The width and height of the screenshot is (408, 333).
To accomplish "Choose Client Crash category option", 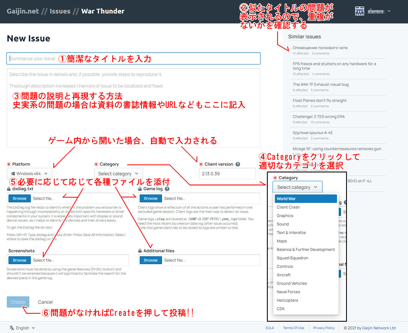I will (306, 207).
